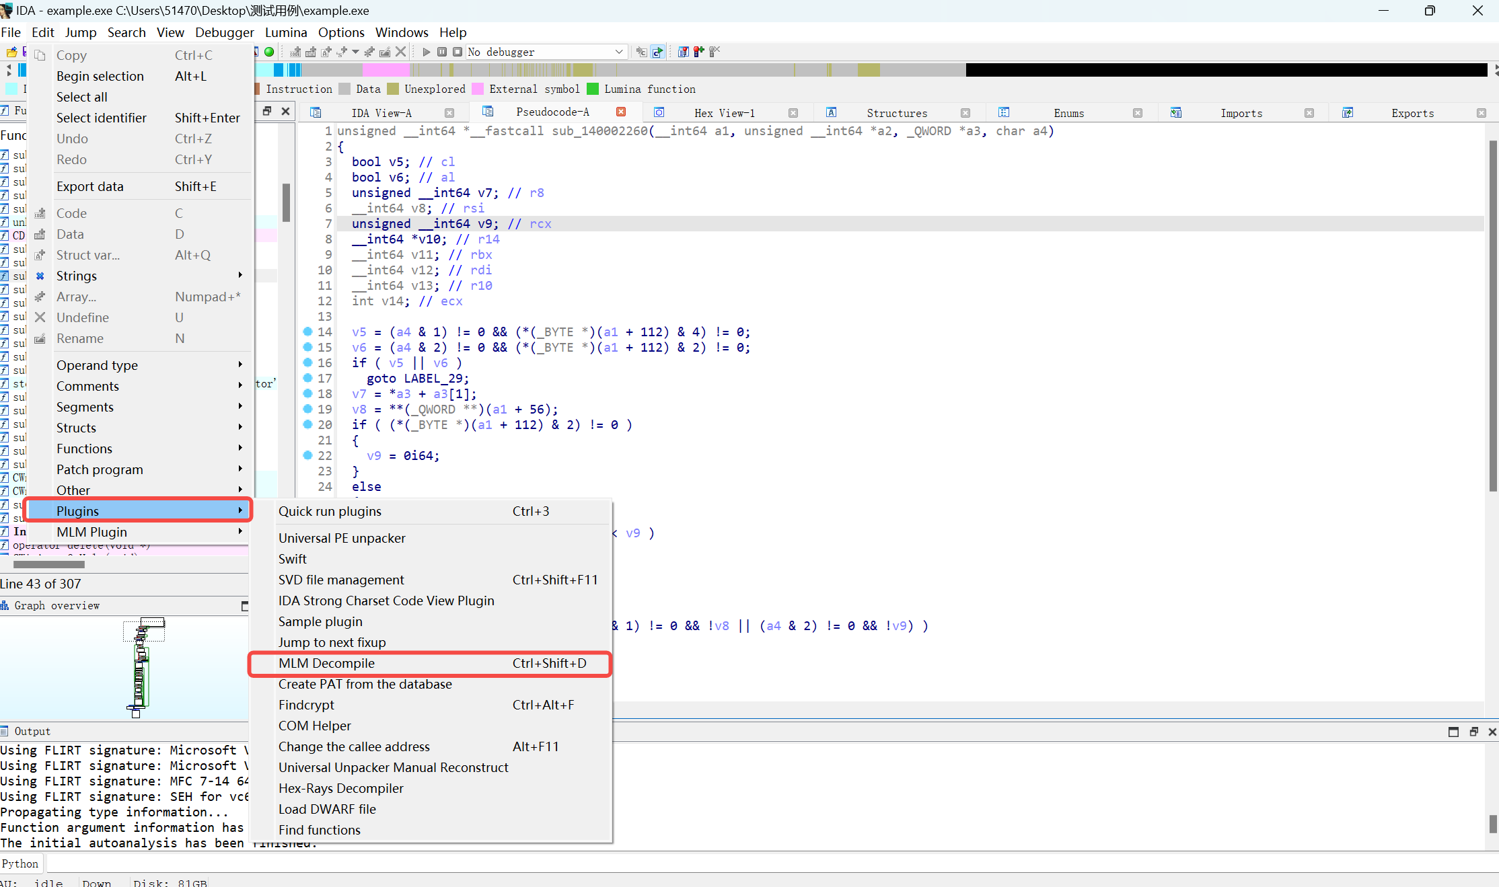Expand the Strings submenu in Edit menu
Viewport: 1499px width, 887px height.
[140, 276]
